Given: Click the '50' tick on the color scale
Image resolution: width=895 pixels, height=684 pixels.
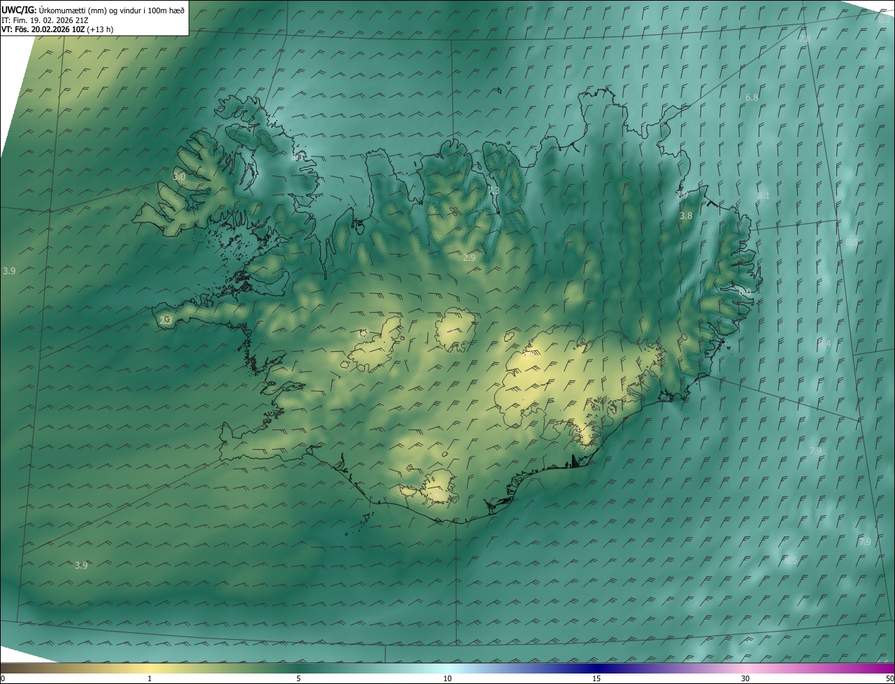Looking at the screenshot, I should pos(889,678).
